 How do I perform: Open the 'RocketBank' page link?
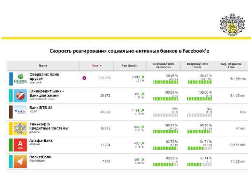click(x=40, y=157)
